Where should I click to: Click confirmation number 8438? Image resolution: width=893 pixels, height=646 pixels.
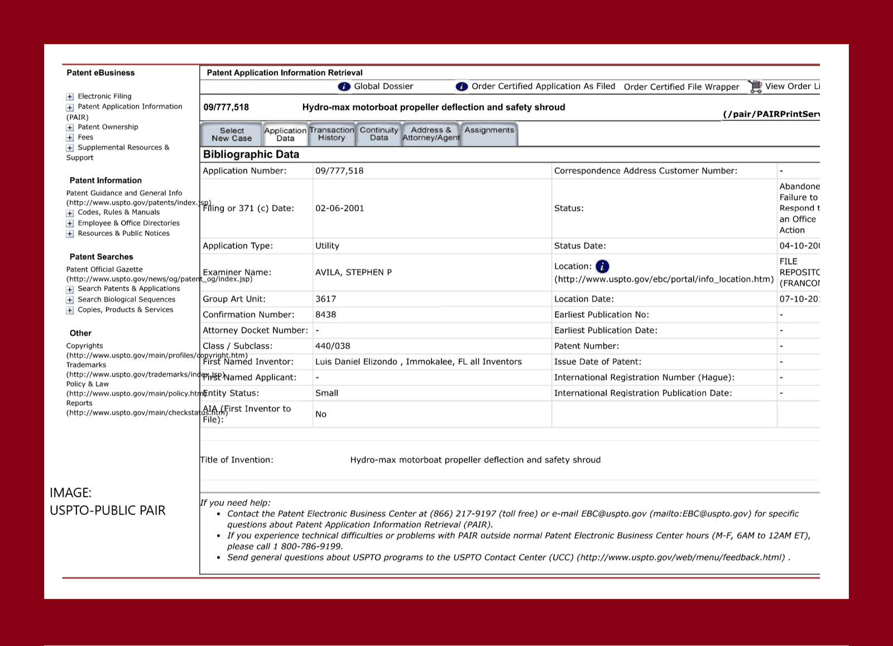click(x=326, y=315)
